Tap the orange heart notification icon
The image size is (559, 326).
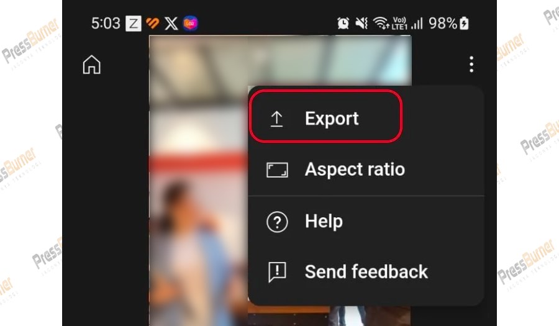pos(153,24)
